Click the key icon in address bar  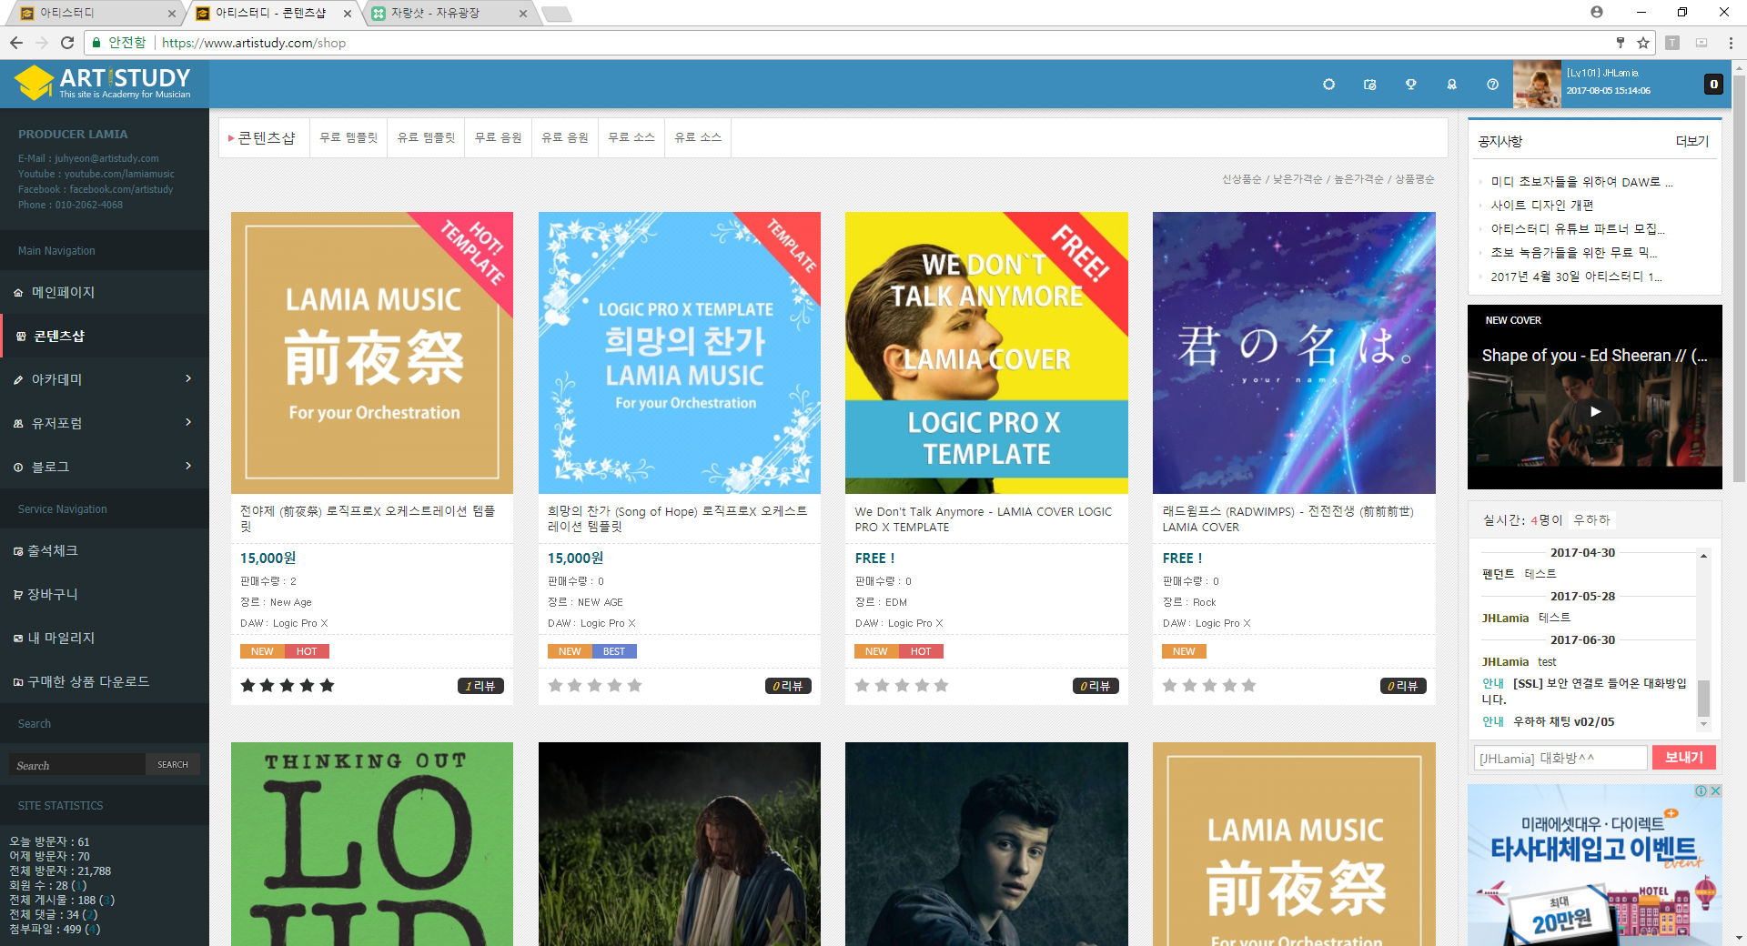[1621, 43]
